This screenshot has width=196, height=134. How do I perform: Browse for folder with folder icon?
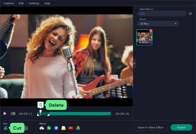(190, 14)
